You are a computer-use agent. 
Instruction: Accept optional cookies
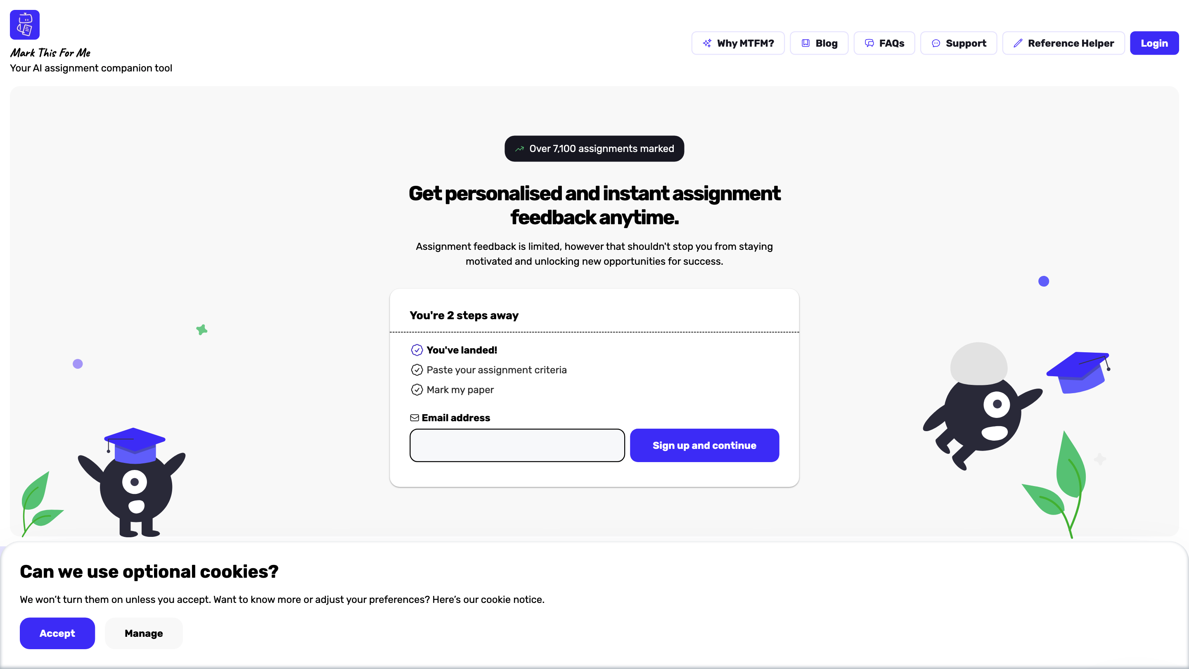(57, 633)
